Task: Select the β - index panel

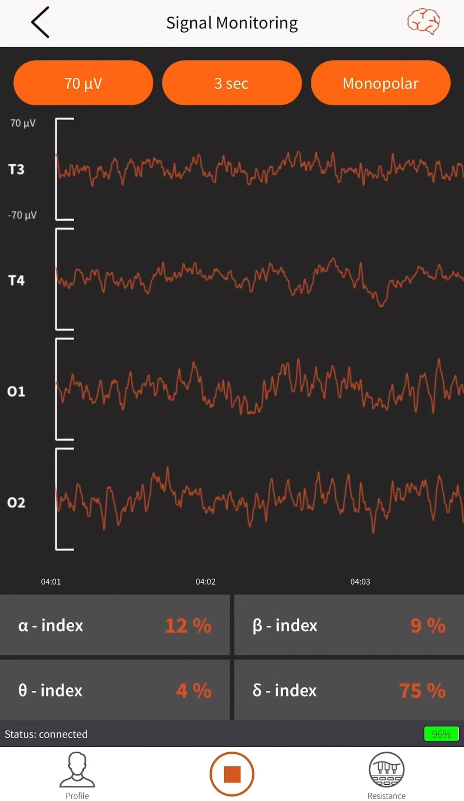Action: [349, 625]
